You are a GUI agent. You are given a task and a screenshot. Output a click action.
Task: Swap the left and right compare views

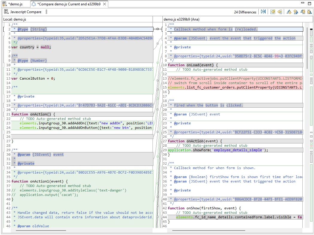pyautogui.click(x=263, y=12)
